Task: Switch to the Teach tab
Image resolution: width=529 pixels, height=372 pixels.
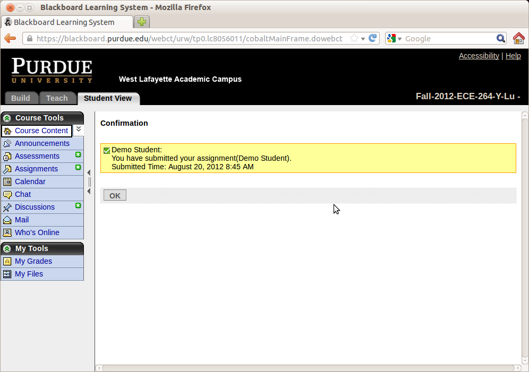Action: coord(57,98)
